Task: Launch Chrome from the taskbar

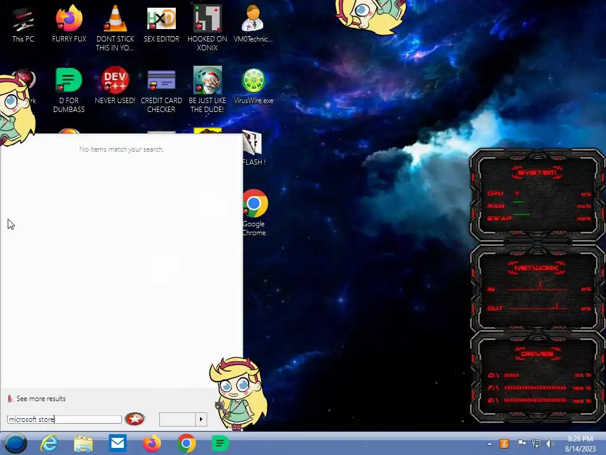Action: (x=186, y=443)
